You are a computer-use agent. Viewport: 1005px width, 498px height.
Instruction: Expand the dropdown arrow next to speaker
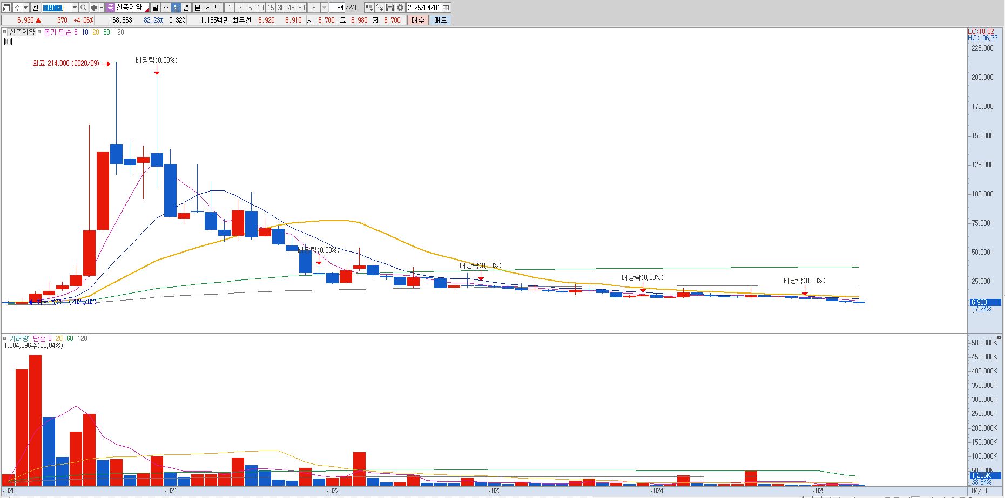click(102, 8)
